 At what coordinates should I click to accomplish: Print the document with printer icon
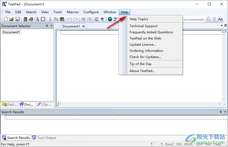pyautogui.click(x=31, y=19)
